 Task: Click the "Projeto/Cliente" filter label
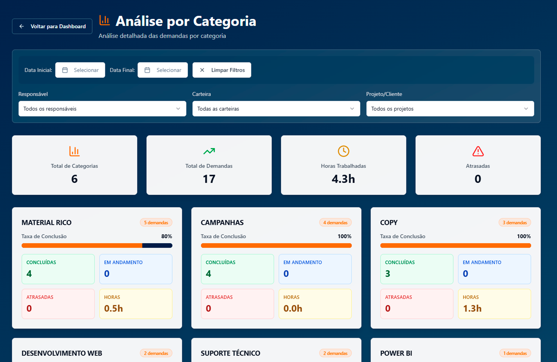pyautogui.click(x=384, y=94)
